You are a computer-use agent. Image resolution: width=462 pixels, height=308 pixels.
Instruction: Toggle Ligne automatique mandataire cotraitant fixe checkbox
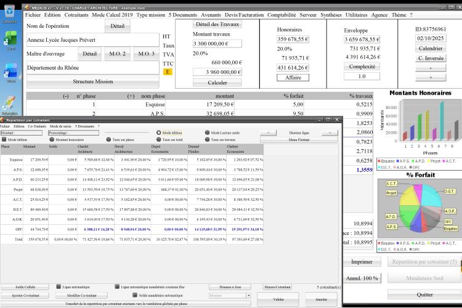tap(117, 286)
